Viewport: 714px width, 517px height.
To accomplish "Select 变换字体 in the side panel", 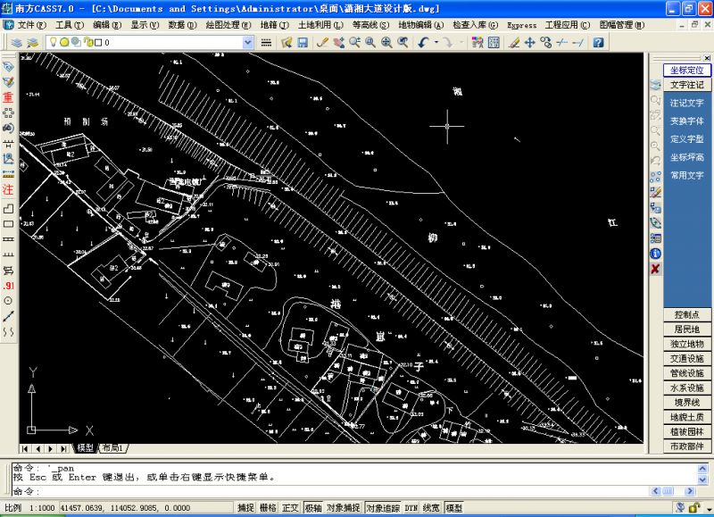I will click(686, 121).
